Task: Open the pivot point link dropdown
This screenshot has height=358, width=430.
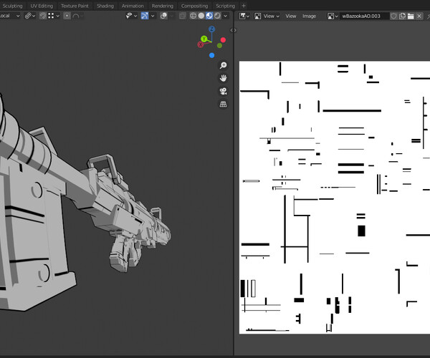Action: coord(30,16)
